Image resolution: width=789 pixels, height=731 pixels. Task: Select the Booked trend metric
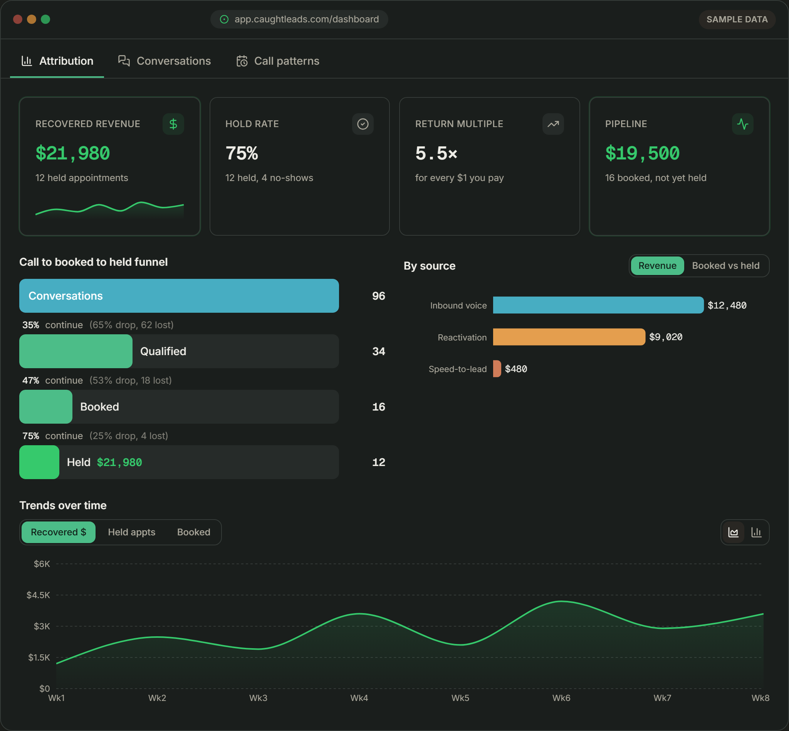click(193, 532)
